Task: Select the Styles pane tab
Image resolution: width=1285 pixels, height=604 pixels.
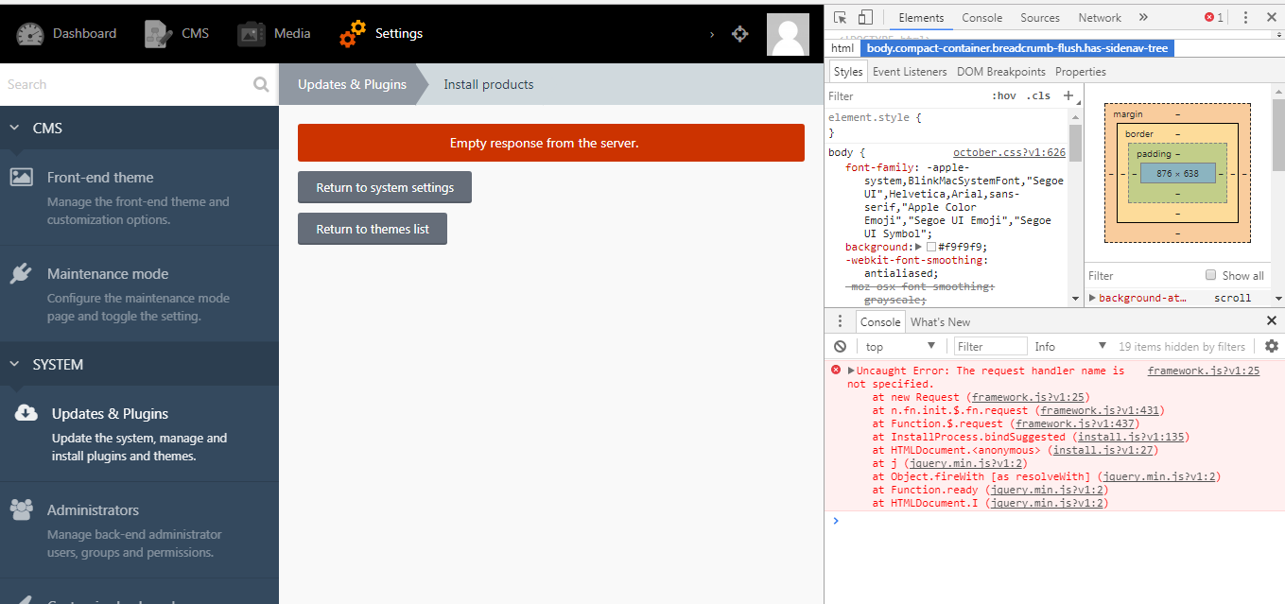Action: 848,72
